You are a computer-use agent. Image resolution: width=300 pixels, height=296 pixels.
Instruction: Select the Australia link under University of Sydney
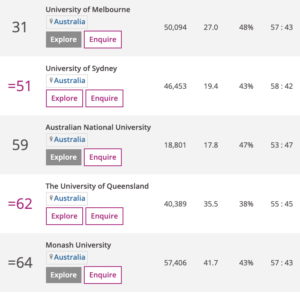[x=70, y=81]
